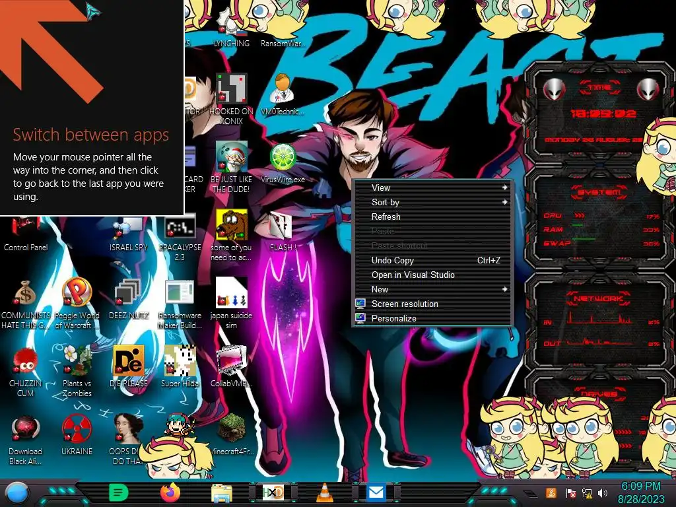Viewport: 676px width, 507px height.
Task: Launch Super Hilda desktop icon
Action: pyautogui.click(x=180, y=367)
